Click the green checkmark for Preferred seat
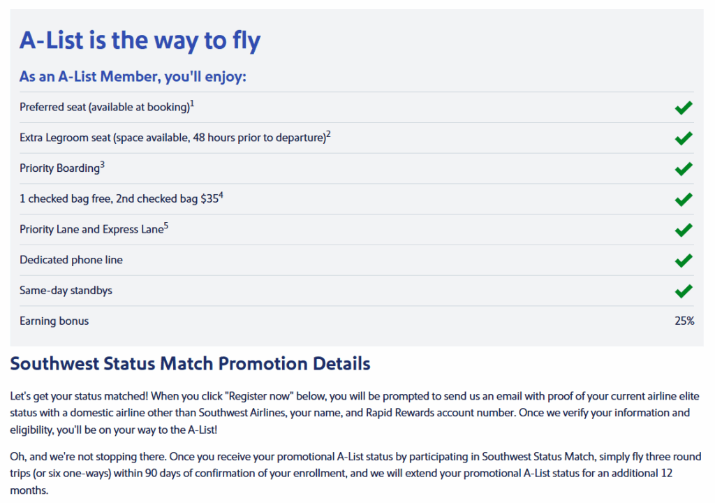The height and width of the screenshot is (503, 715). [684, 108]
